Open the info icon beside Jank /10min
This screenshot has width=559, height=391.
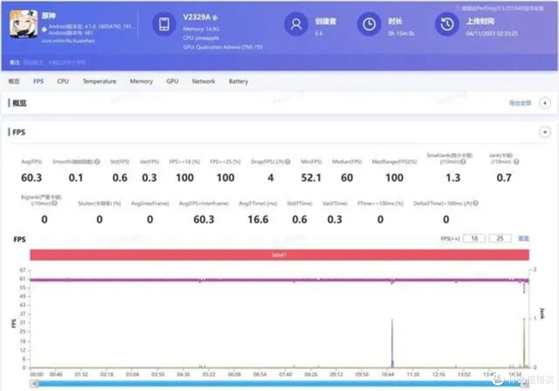[516, 162]
